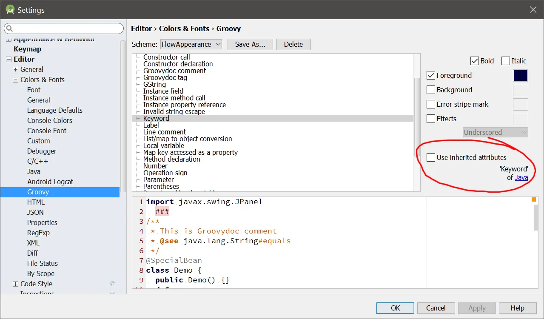Select Local variable attribute

[164, 145]
